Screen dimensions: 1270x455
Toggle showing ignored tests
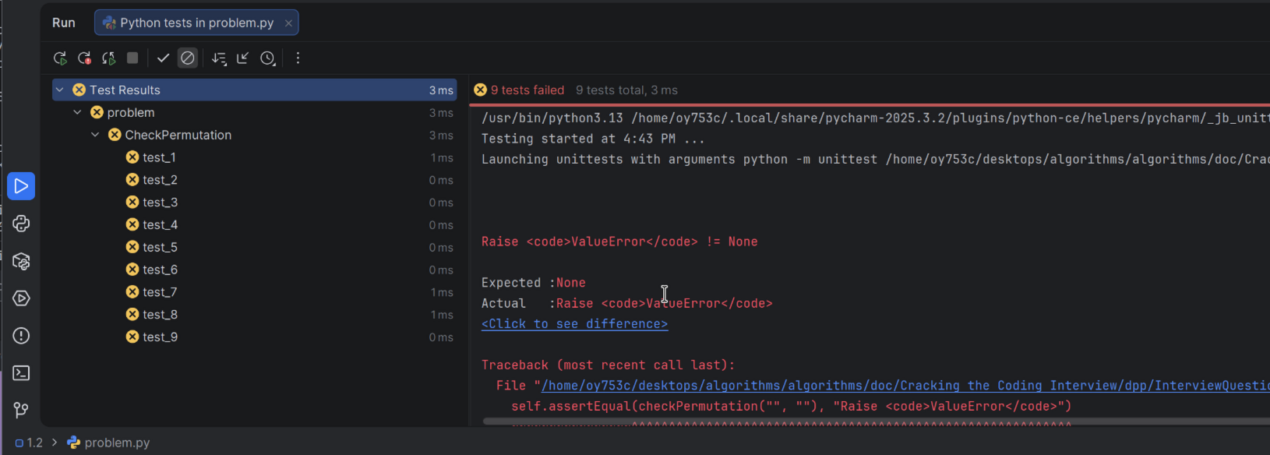click(x=187, y=58)
